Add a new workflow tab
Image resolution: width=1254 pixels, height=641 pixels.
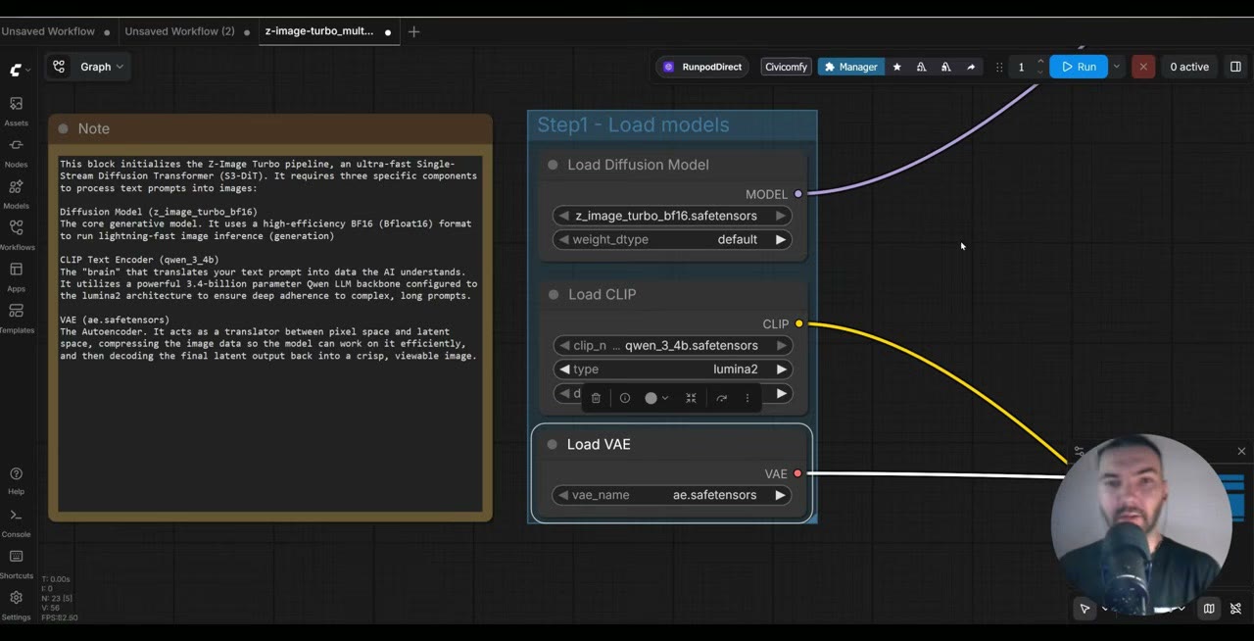pos(413,31)
